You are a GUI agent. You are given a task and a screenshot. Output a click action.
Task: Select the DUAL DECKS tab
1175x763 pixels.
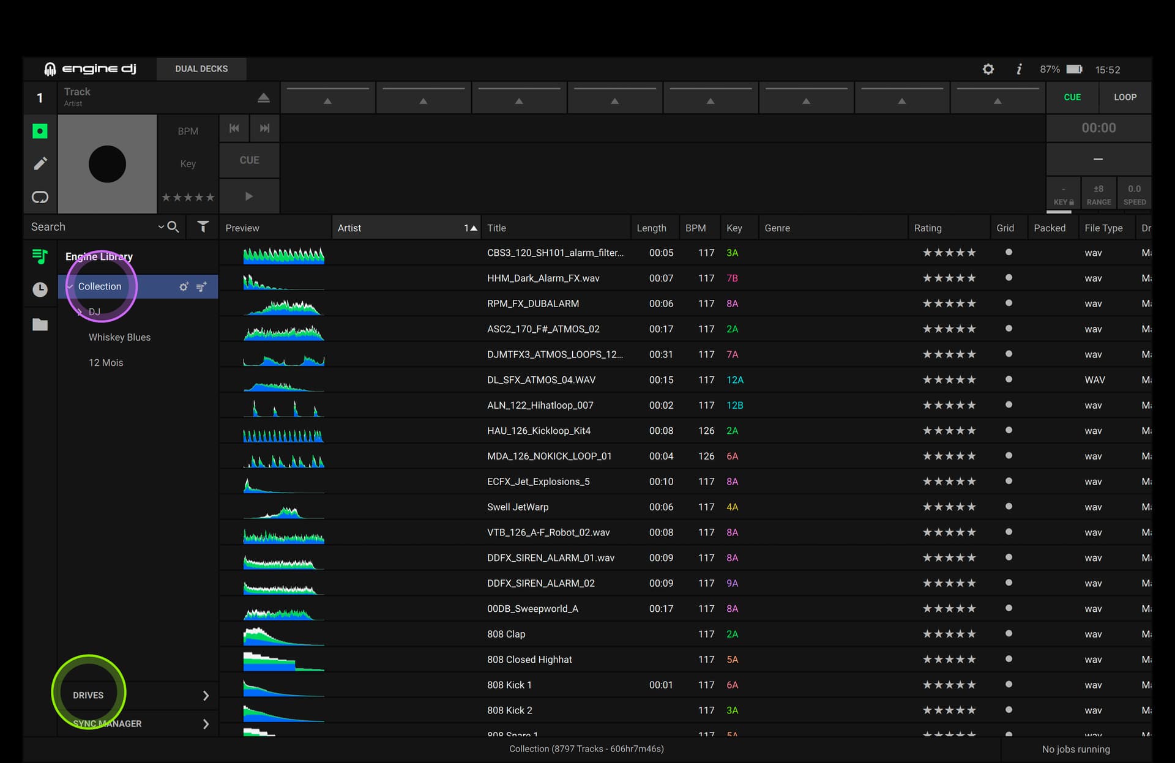[201, 69]
